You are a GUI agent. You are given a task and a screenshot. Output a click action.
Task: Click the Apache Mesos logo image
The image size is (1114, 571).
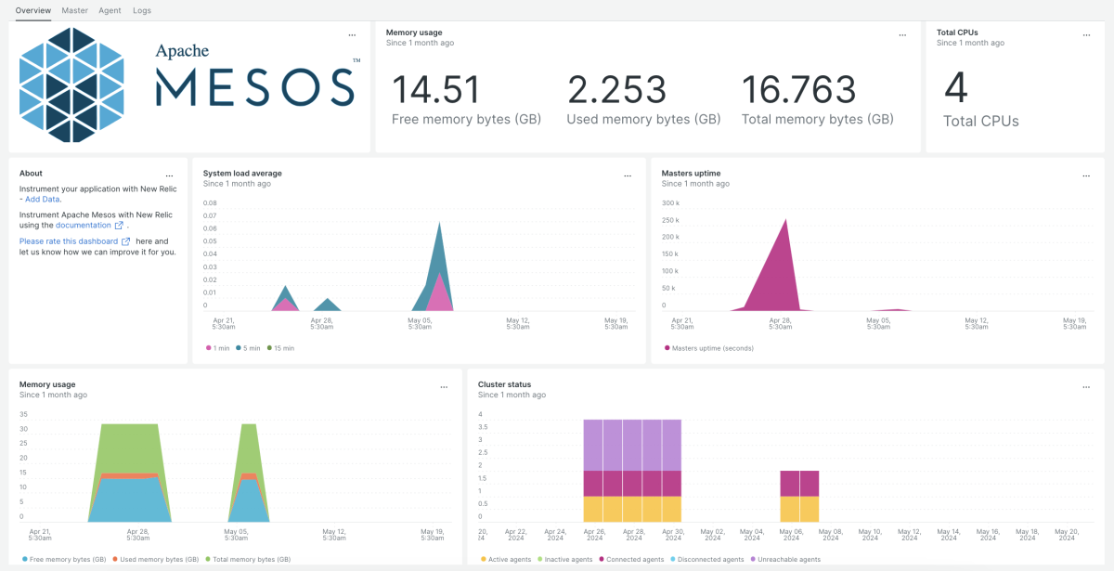tap(188, 84)
